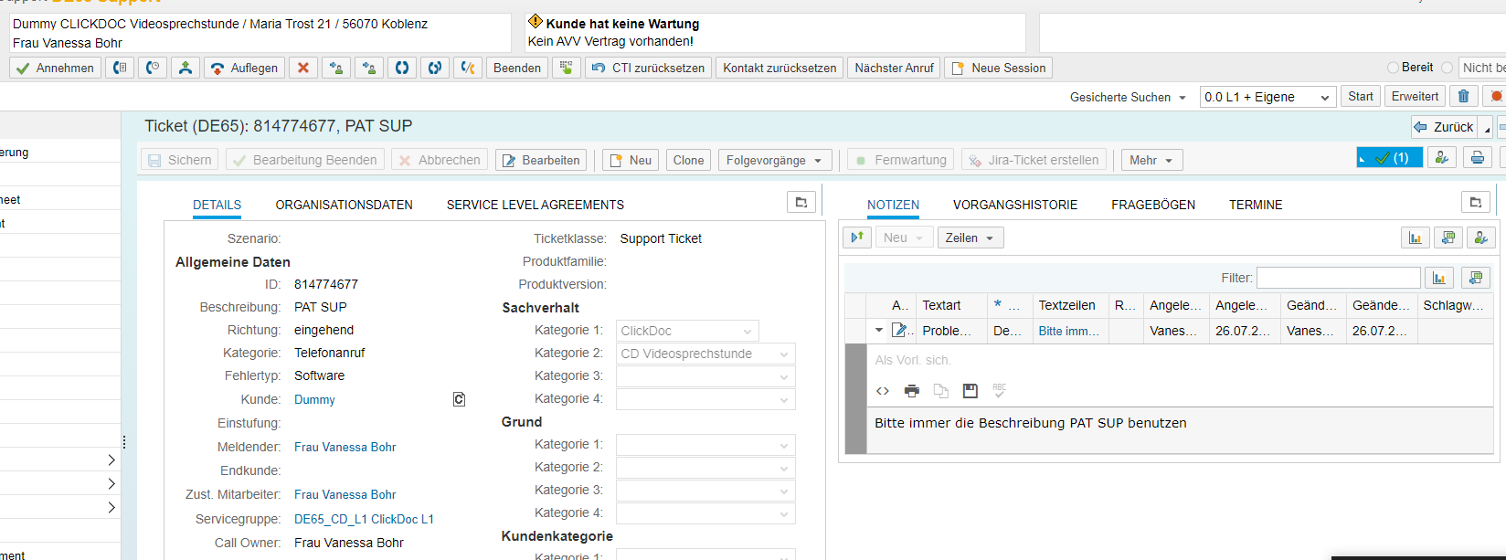Screen dimensions: 1506x560
Task: Select the Bereit radio button
Action: (x=1393, y=68)
